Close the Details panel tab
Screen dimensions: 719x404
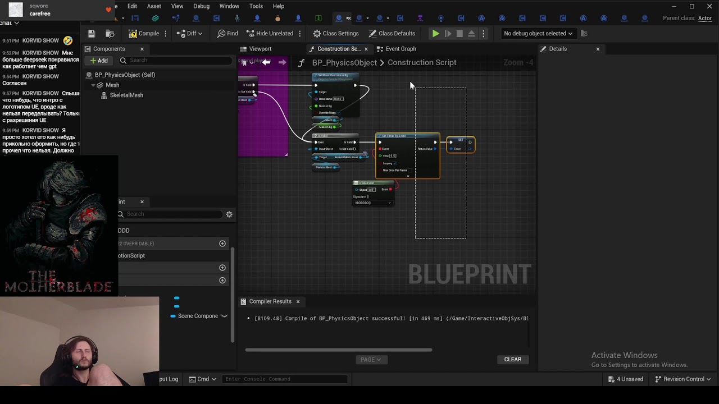click(598, 49)
